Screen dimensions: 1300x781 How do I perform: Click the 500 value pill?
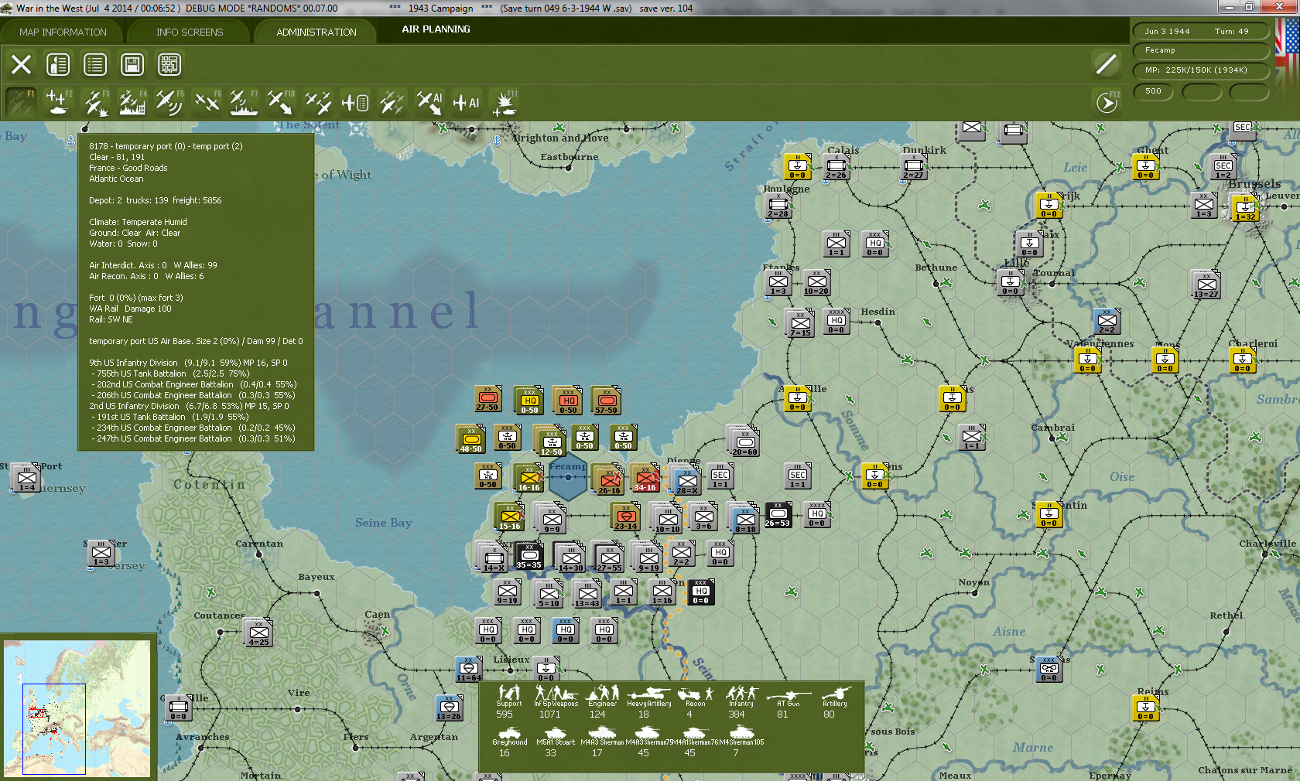click(x=1153, y=91)
